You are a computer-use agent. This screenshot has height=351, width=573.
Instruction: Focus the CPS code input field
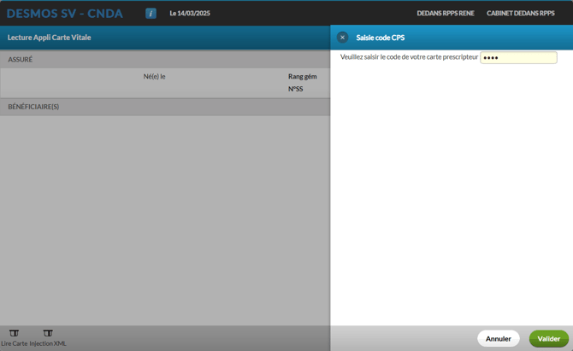pyautogui.click(x=518, y=58)
